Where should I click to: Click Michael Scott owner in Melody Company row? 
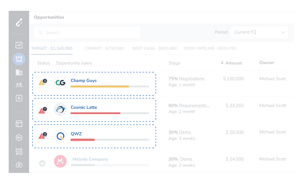273,159
